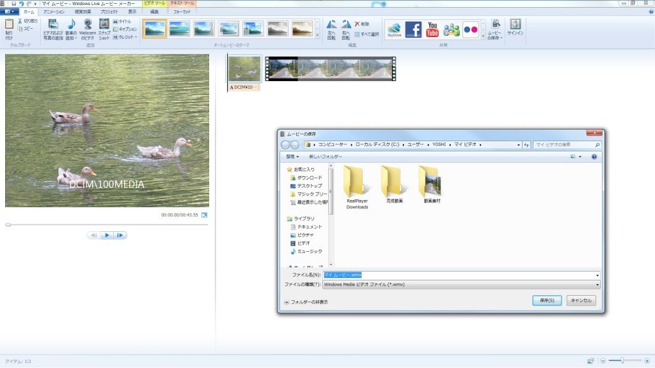This screenshot has height=368, width=655.
Task: Open the ムービーの保存 save movie dropdown
Action: tap(496, 29)
